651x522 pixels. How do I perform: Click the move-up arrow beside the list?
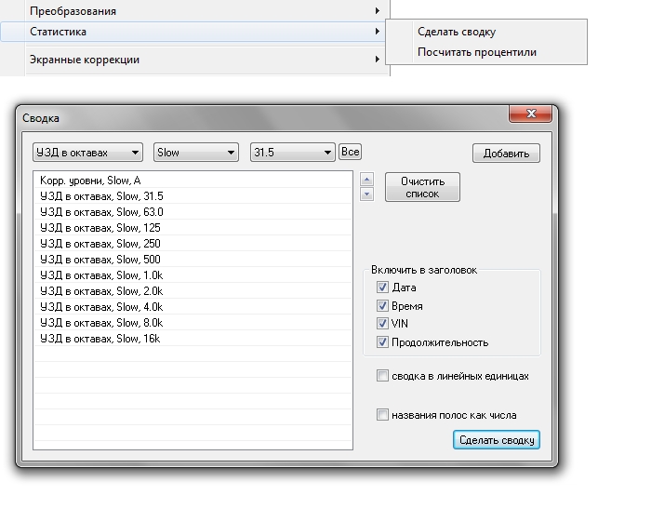tap(366, 181)
